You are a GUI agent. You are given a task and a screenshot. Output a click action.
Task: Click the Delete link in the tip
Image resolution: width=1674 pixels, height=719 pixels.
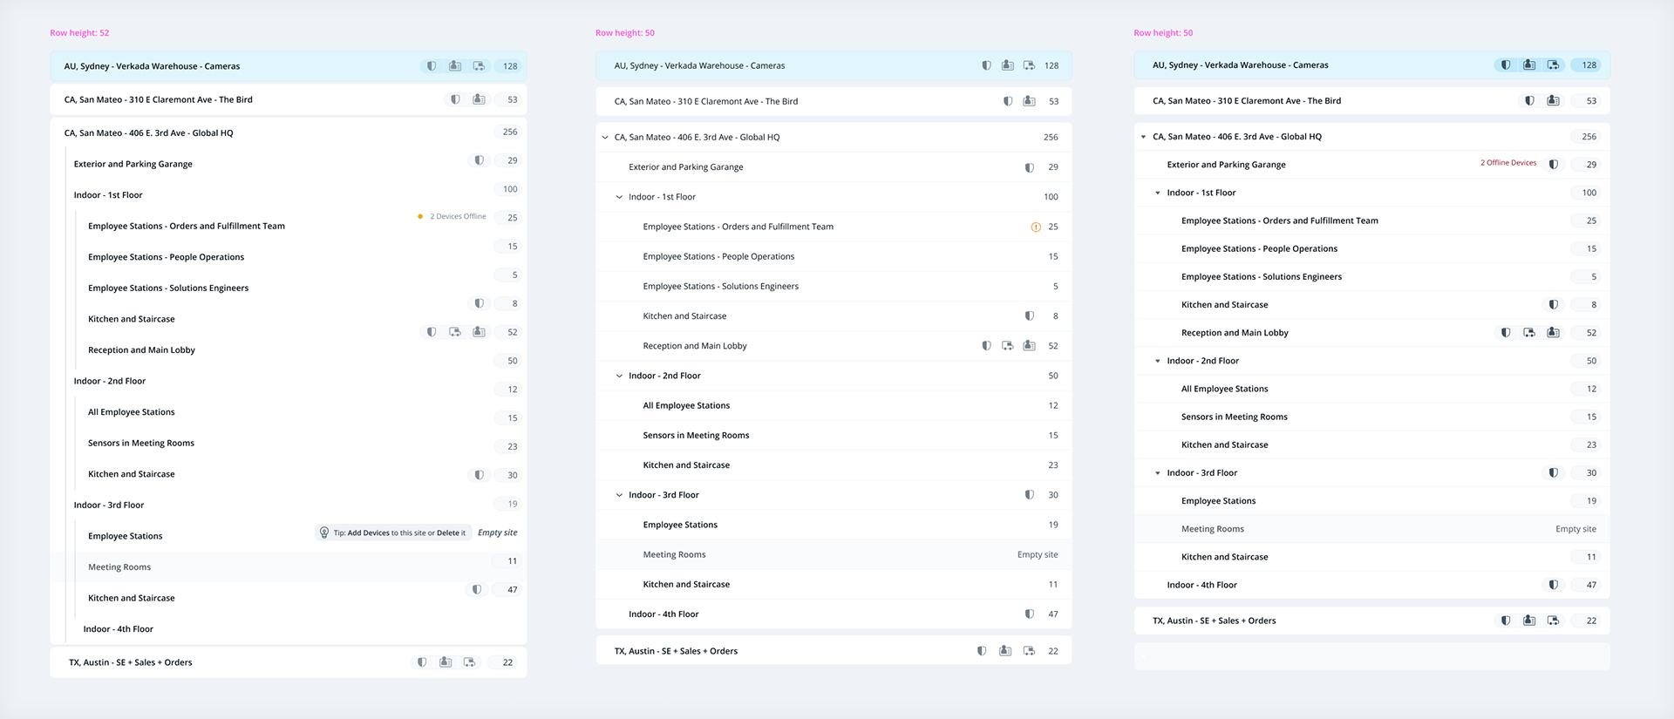click(448, 533)
